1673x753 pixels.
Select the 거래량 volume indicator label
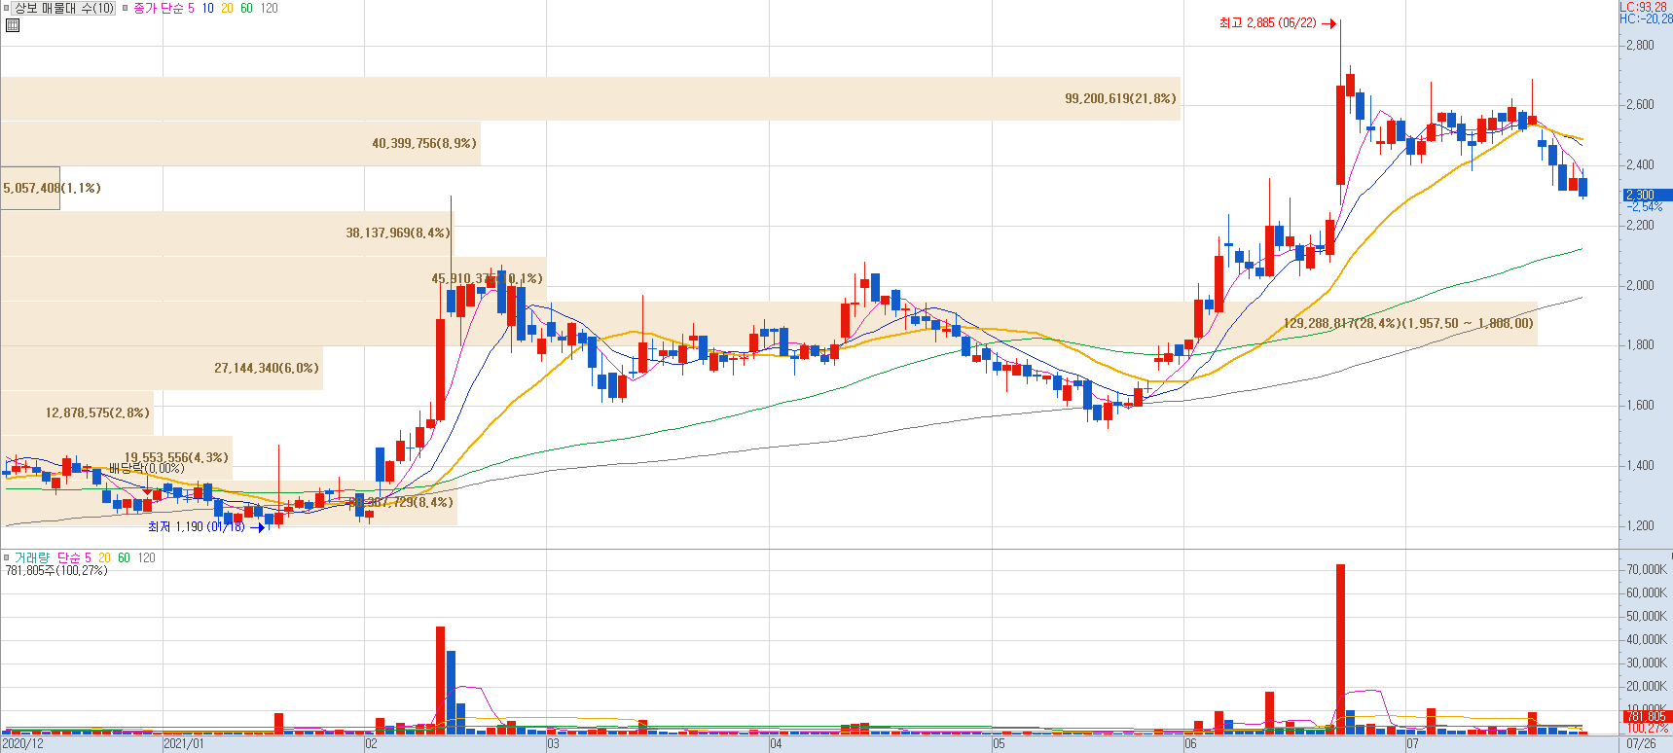click(x=31, y=557)
